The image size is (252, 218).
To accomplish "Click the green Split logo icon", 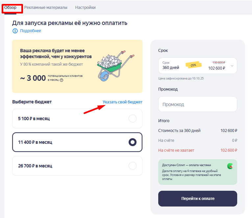I will click(x=230, y=166).
